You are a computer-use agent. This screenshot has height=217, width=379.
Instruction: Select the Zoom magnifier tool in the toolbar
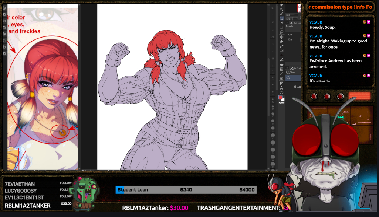[281, 18]
